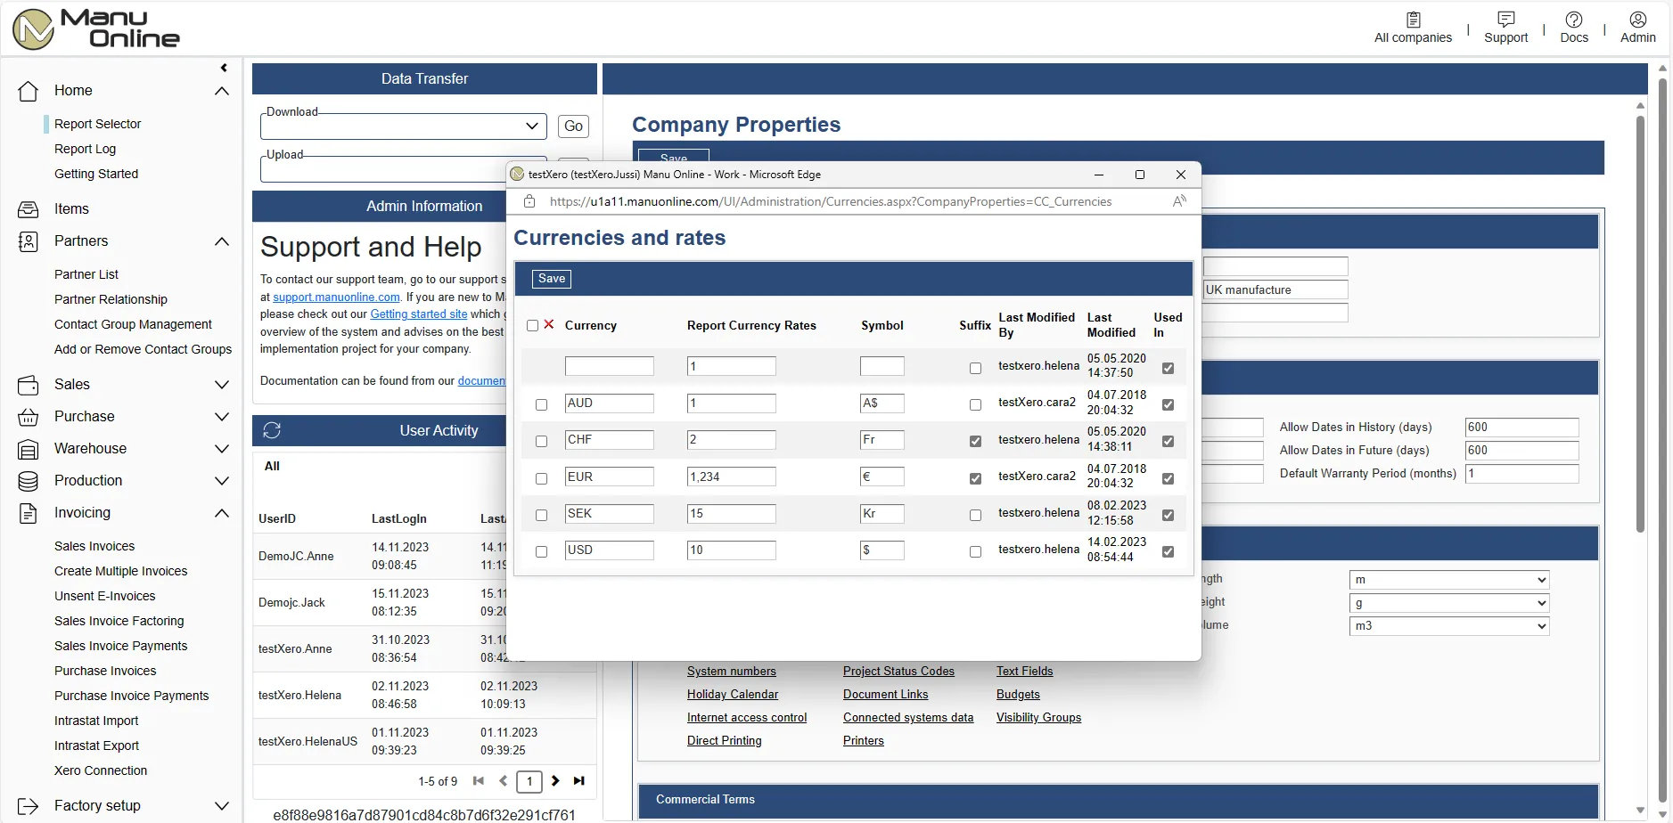Enable the Suffix checkbox for AUD currency
Screen dimensions: 1673x823
(975, 404)
